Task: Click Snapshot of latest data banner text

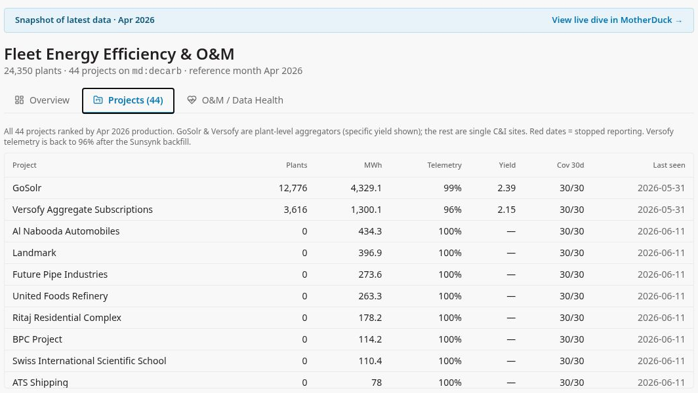Action: click(x=85, y=20)
